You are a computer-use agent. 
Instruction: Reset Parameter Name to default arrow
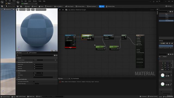[x=55, y=60]
